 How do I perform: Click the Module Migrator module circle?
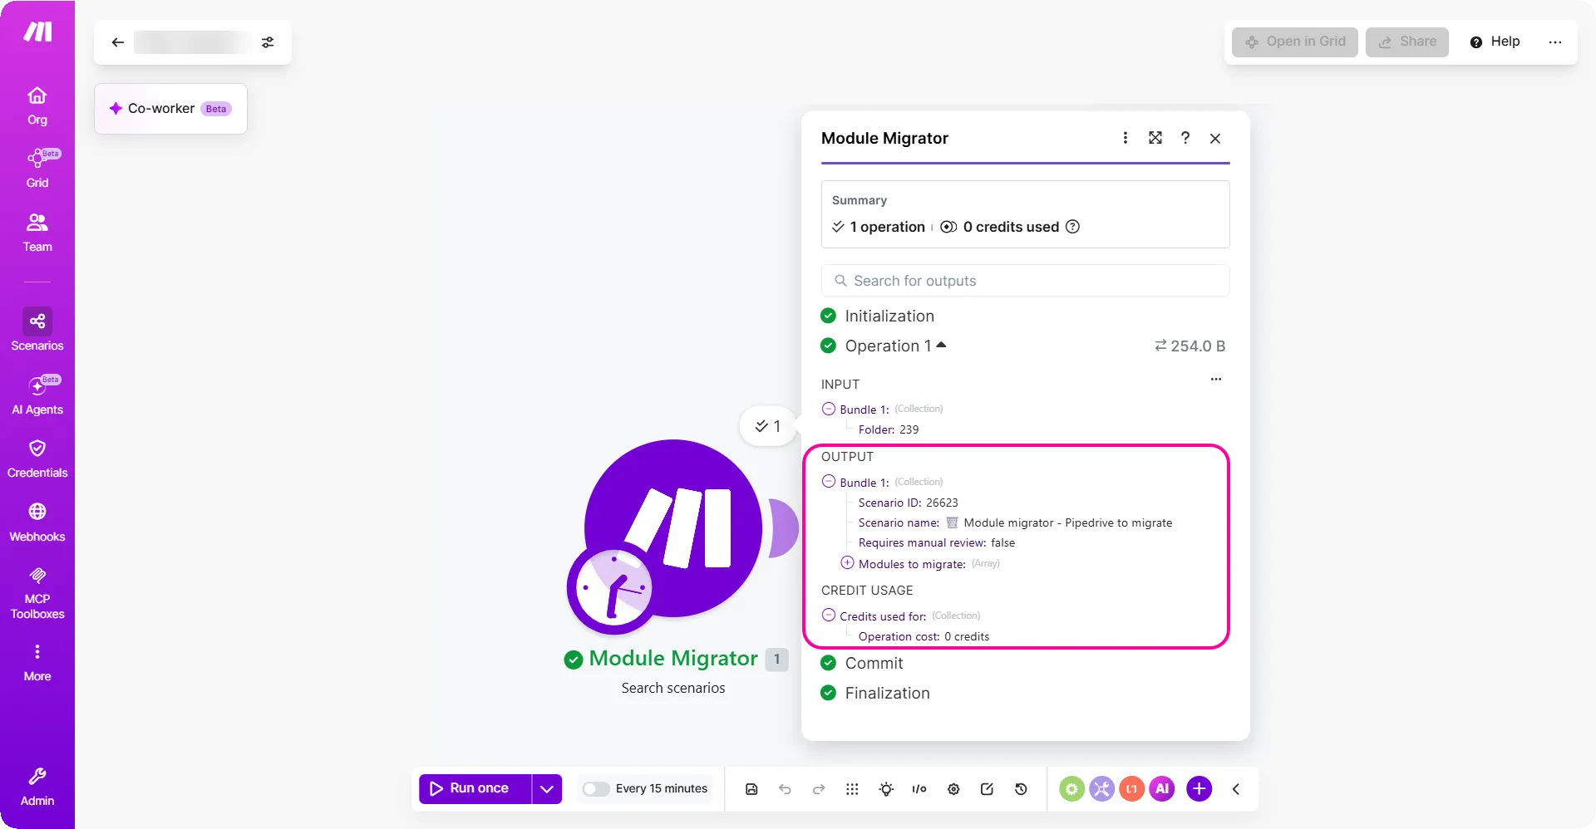(672, 528)
